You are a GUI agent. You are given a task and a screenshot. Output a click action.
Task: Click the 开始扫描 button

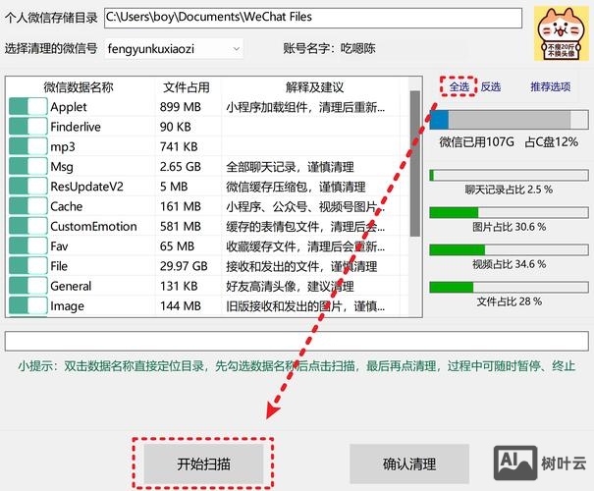[x=203, y=464]
